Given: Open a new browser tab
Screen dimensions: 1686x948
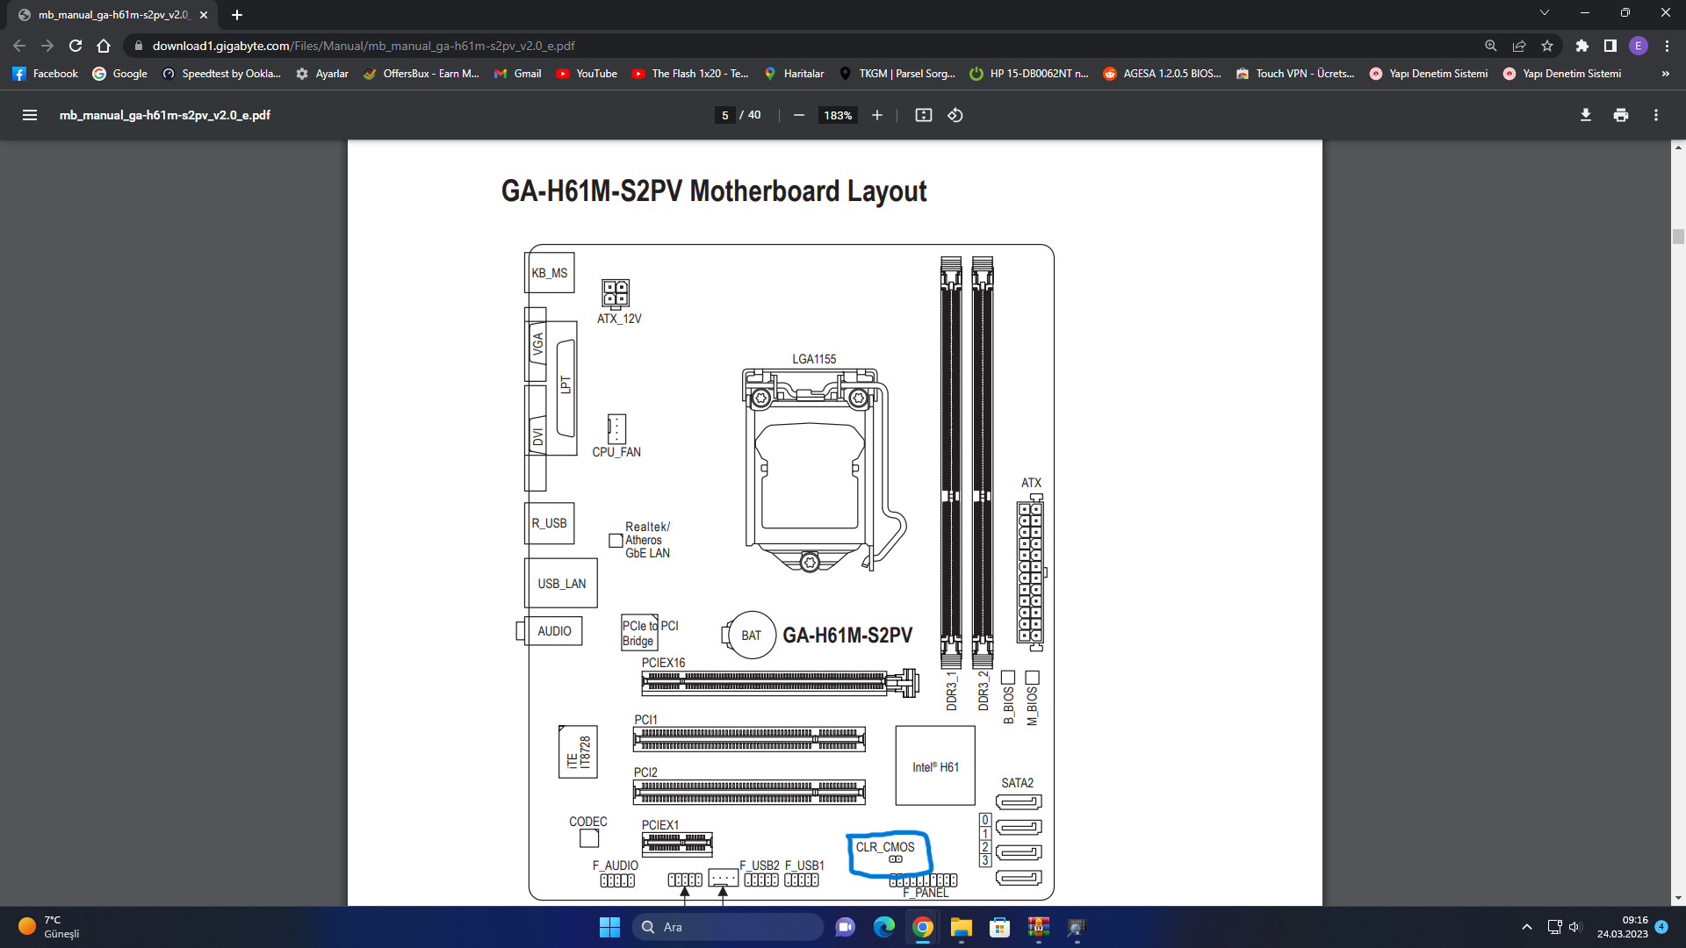Looking at the screenshot, I should point(237,15).
